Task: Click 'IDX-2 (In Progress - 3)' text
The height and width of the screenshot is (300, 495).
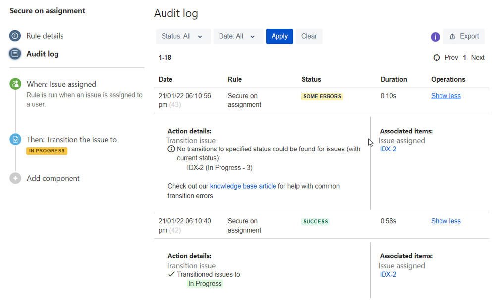Action: click(220, 167)
